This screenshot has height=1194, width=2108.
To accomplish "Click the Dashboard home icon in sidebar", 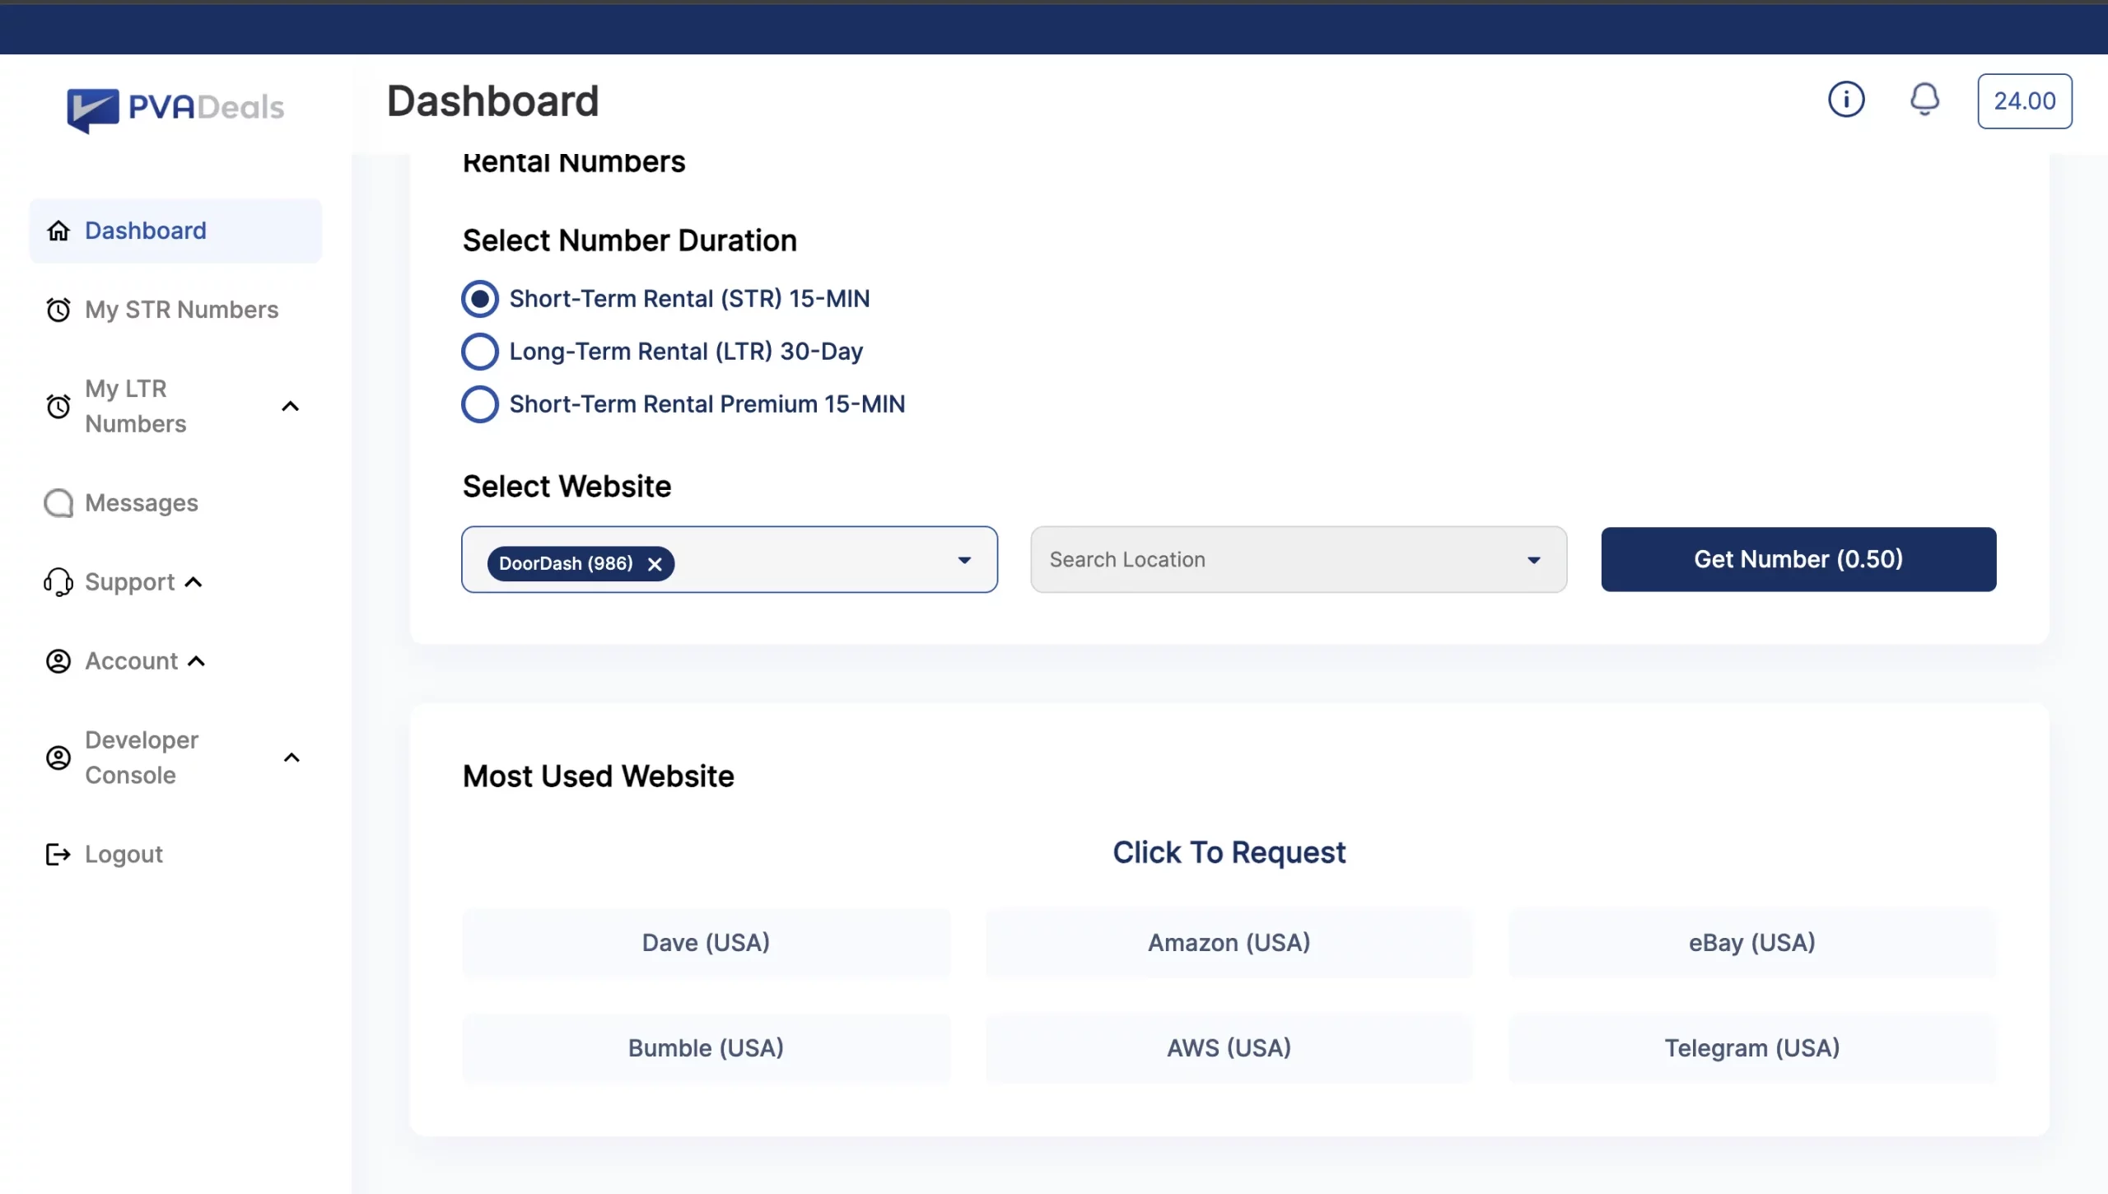I will click(x=58, y=231).
